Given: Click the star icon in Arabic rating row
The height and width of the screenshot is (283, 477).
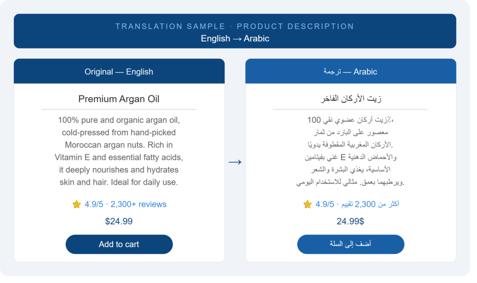Looking at the screenshot, I should click(x=307, y=204).
